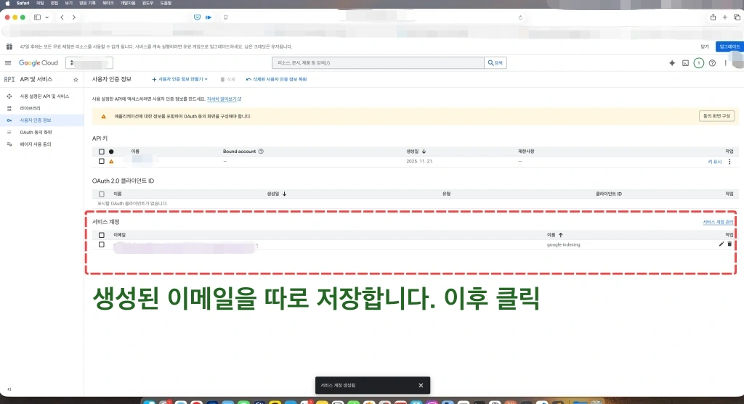
Task: Toggle select-all checkbox in OAuth 2.0 table
Action: (102, 194)
